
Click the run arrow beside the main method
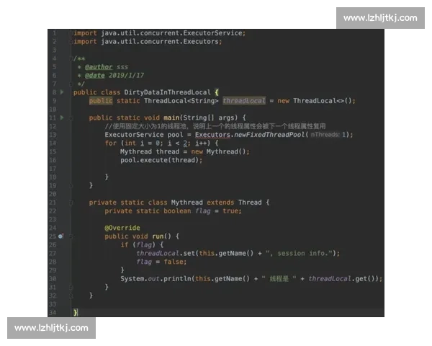pos(62,117)
